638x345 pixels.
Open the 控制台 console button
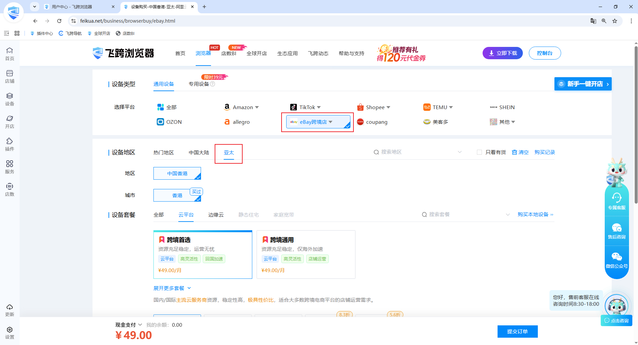(x=544, y=53)
